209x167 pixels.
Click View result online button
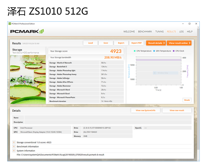[179, 43]
